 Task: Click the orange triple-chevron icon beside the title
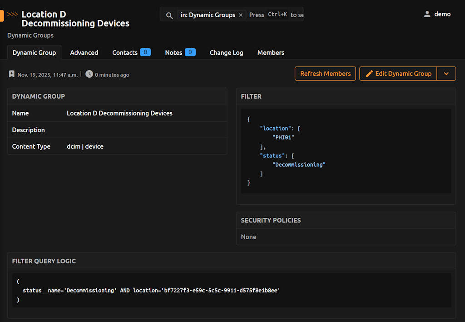point(13,15)
